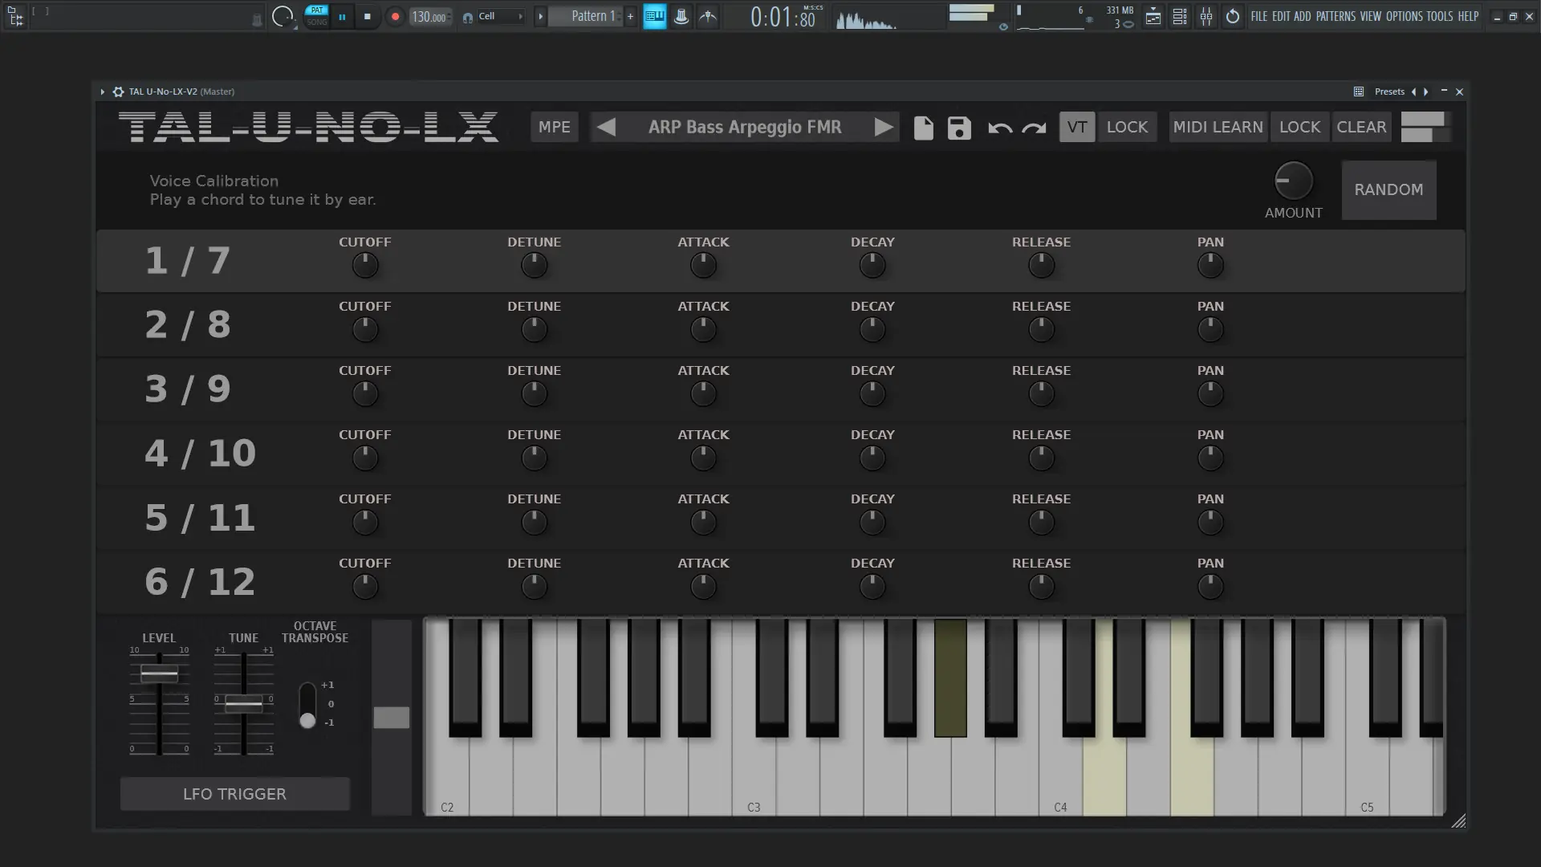Save preset with the floppy disk icon
The height and width of the screenshot is (867, 1541).
tap(958, 128)
